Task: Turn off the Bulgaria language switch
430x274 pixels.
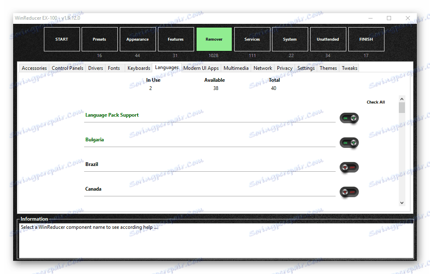Action: pos(349,143)
